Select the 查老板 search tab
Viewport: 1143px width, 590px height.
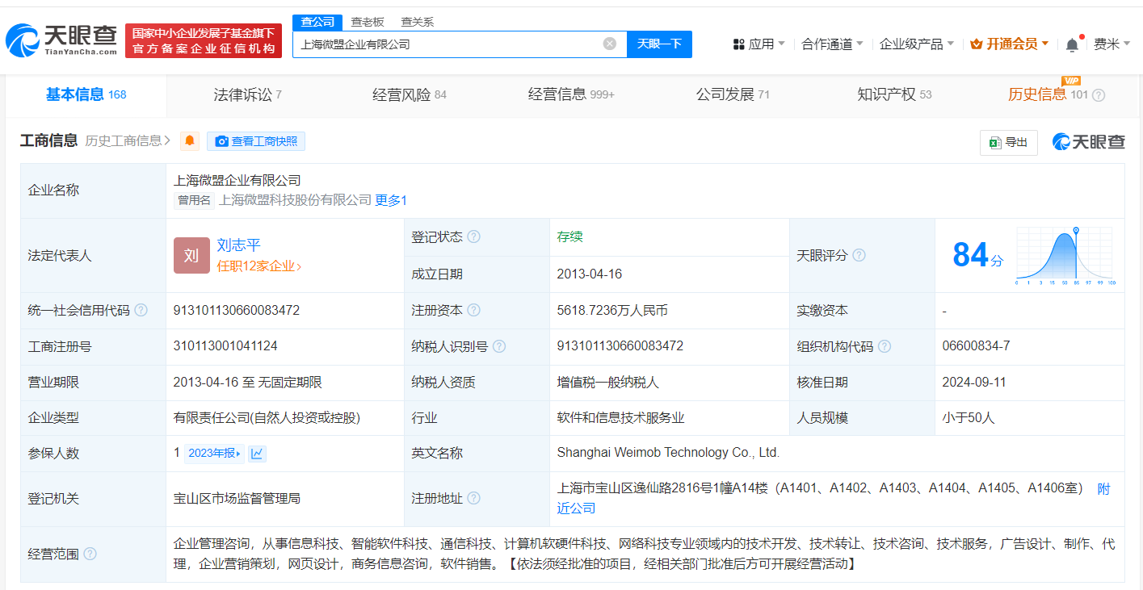coord(368,22)
